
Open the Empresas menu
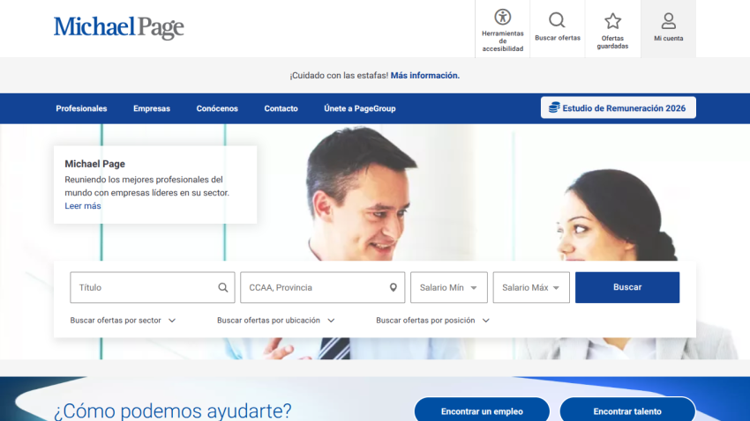152,108
